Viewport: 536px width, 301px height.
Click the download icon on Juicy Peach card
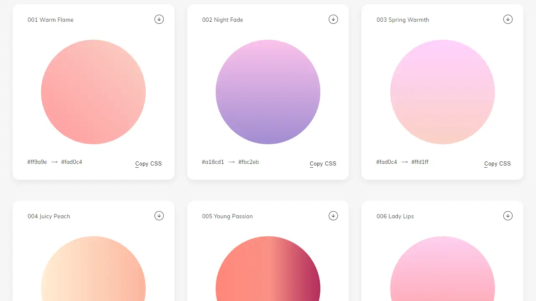point(159,216)
